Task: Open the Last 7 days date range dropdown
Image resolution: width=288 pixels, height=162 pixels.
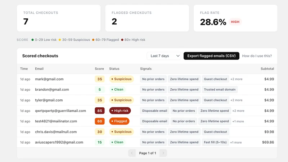Action: coord(164,56)
